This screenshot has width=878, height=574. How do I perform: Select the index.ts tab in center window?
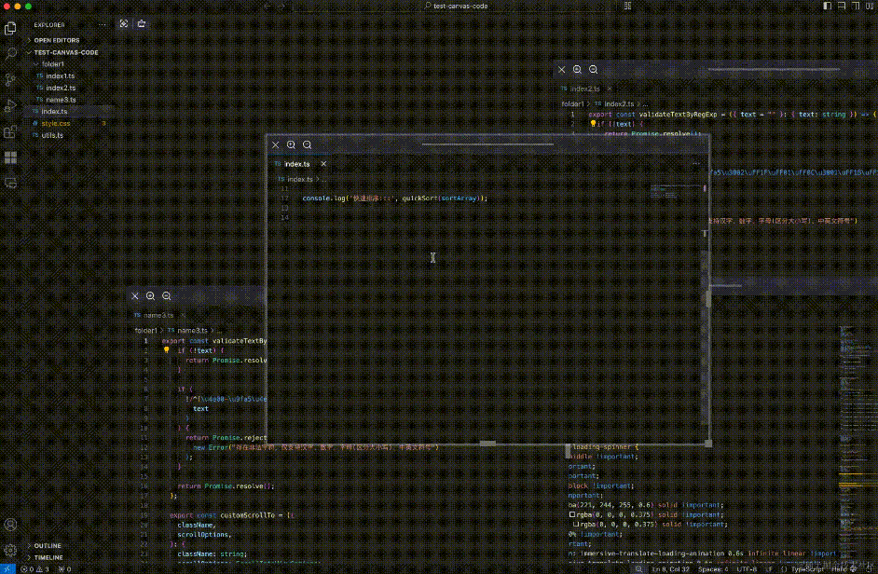click(296, 164)
